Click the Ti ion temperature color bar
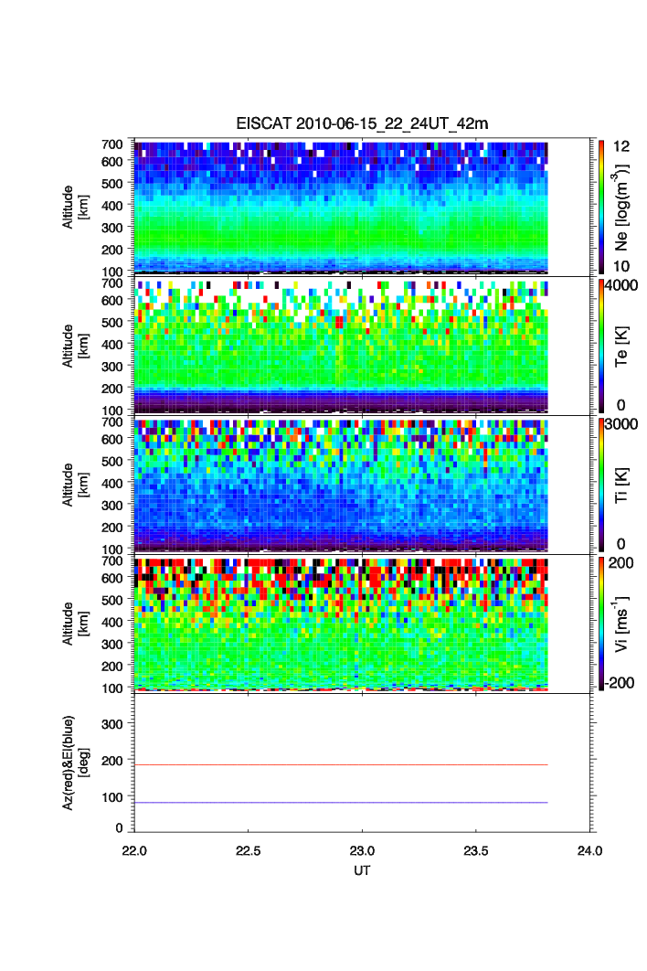Viewport: 647px width, 971px height. pyautogui.click(x=601, y=484)
